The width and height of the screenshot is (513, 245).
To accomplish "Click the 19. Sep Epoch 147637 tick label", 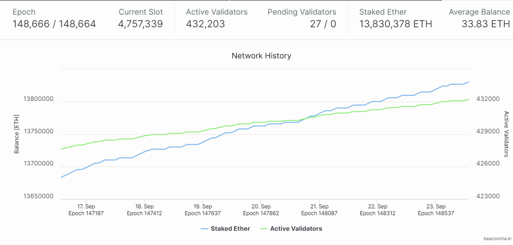I will (x=203, y=210).
